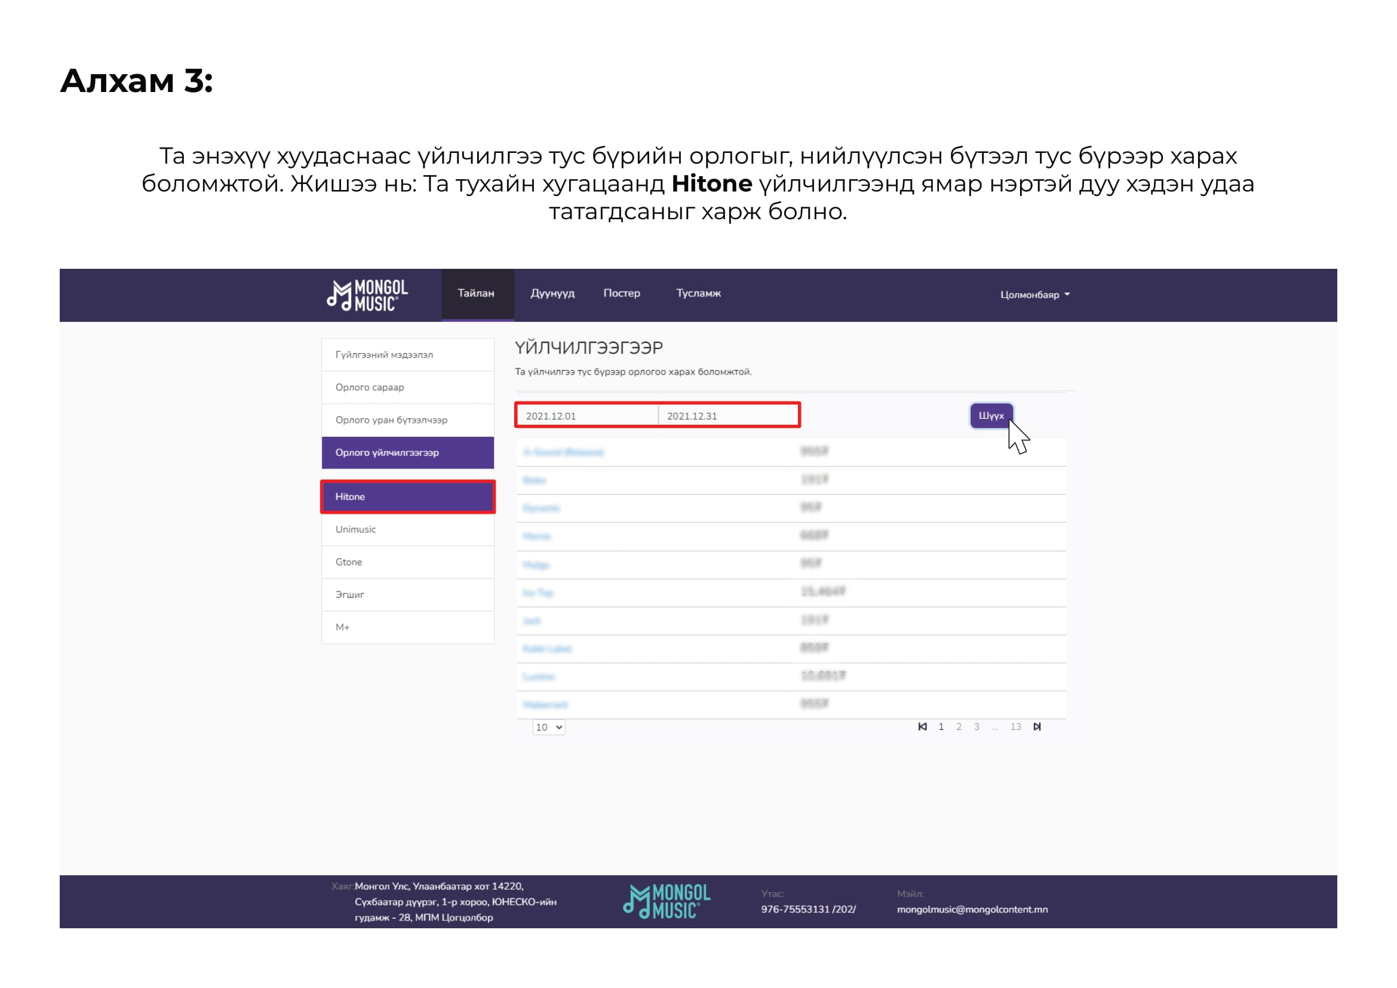Click the end date field 2021.12.31
This screenshot has width=1397, height=988.
pos(728,416)
